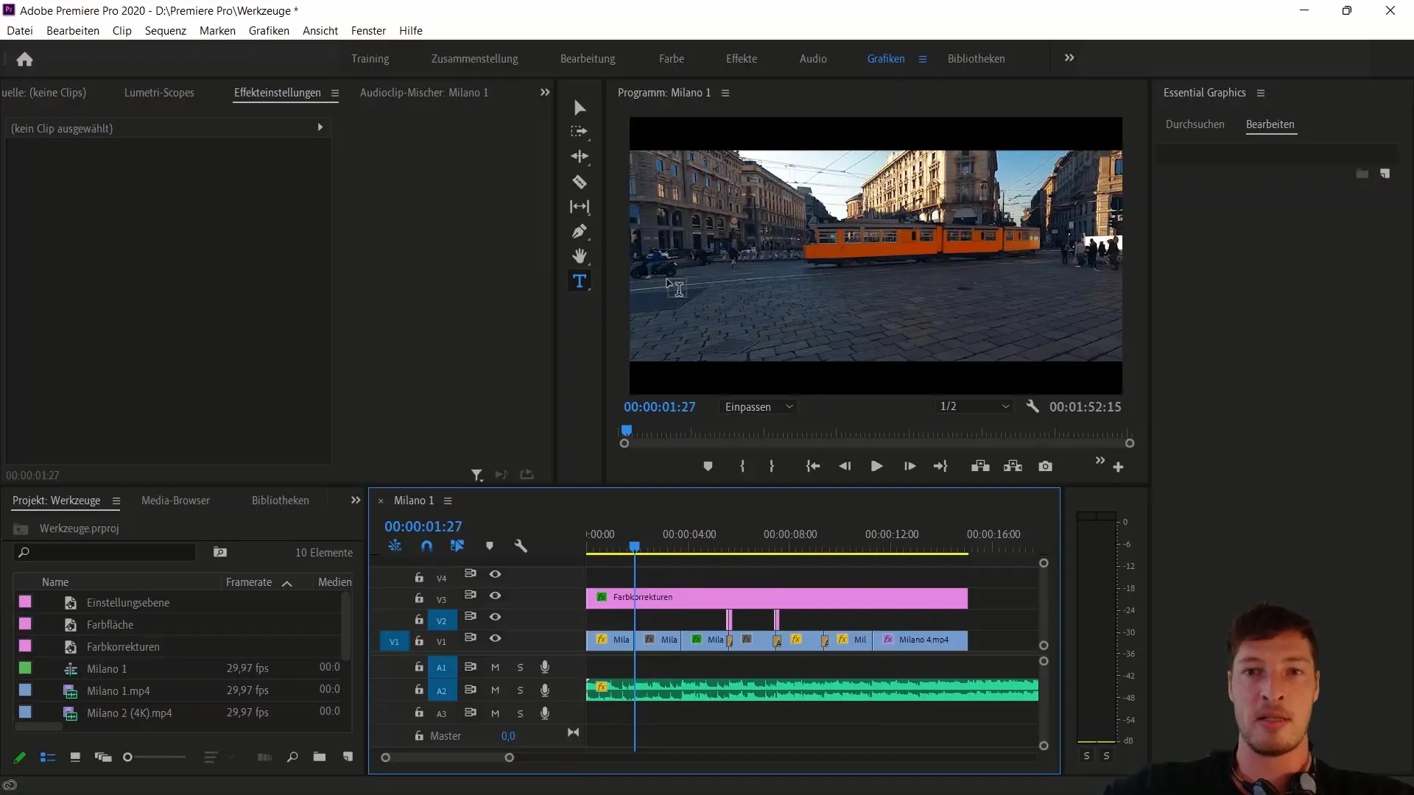Screen dimensions: 1414x795
Task: Open Program Milano 1 panel menu
Action: click(725, 93)
